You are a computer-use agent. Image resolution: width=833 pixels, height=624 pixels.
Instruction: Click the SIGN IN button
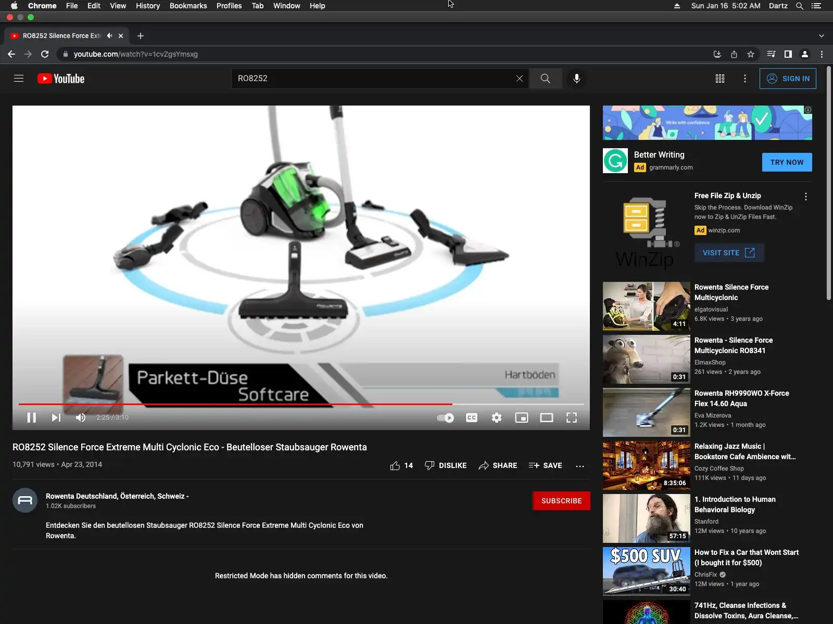[788, 79]
